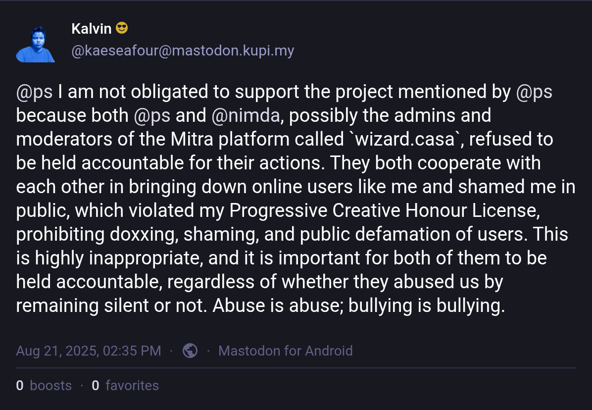Open Kalvin's profile avatar picture

[x=35, y=44]
